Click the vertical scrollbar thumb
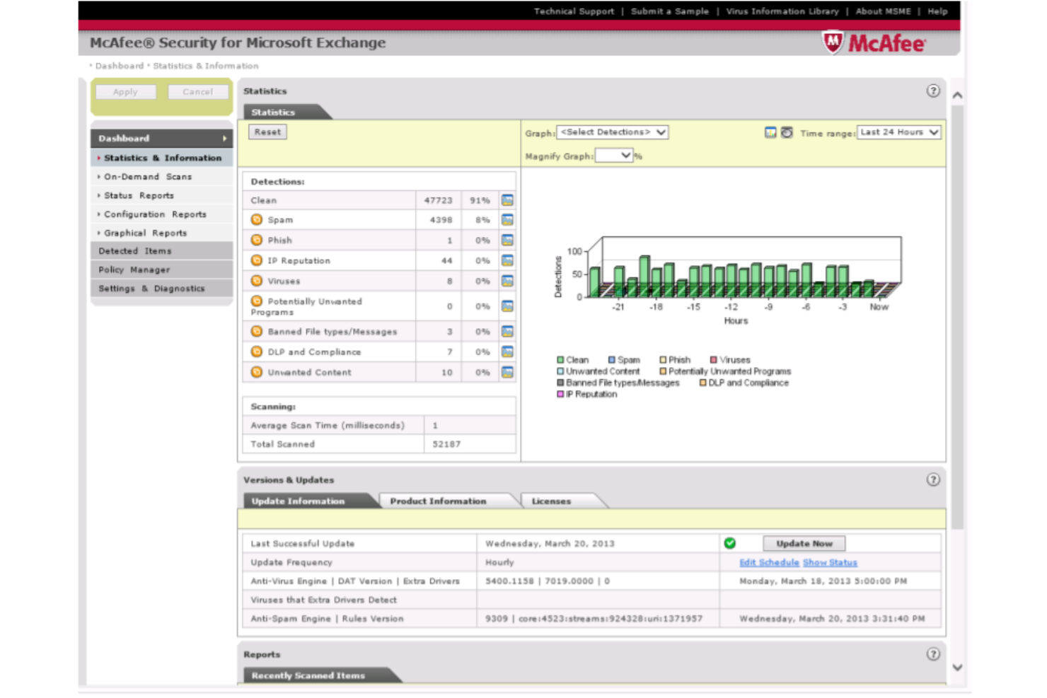 [957, 317]
